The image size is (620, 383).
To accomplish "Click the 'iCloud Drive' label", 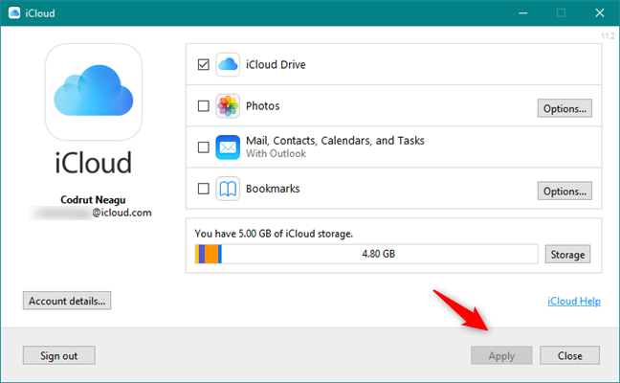I will coord(276,64).
